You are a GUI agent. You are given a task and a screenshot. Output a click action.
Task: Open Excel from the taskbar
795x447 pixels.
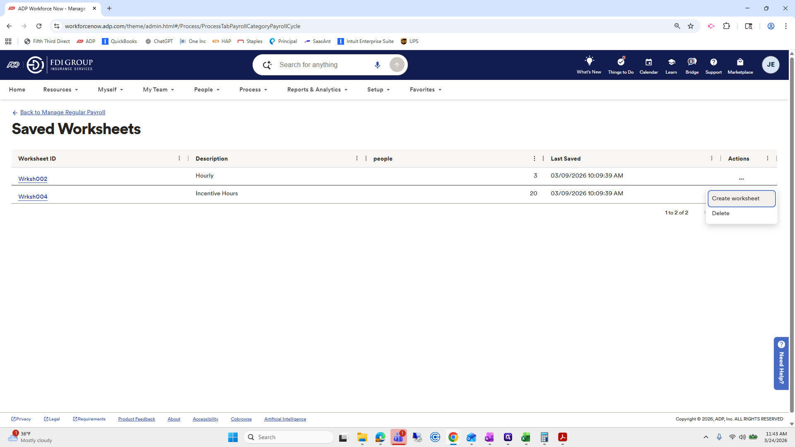click(526, 437)
